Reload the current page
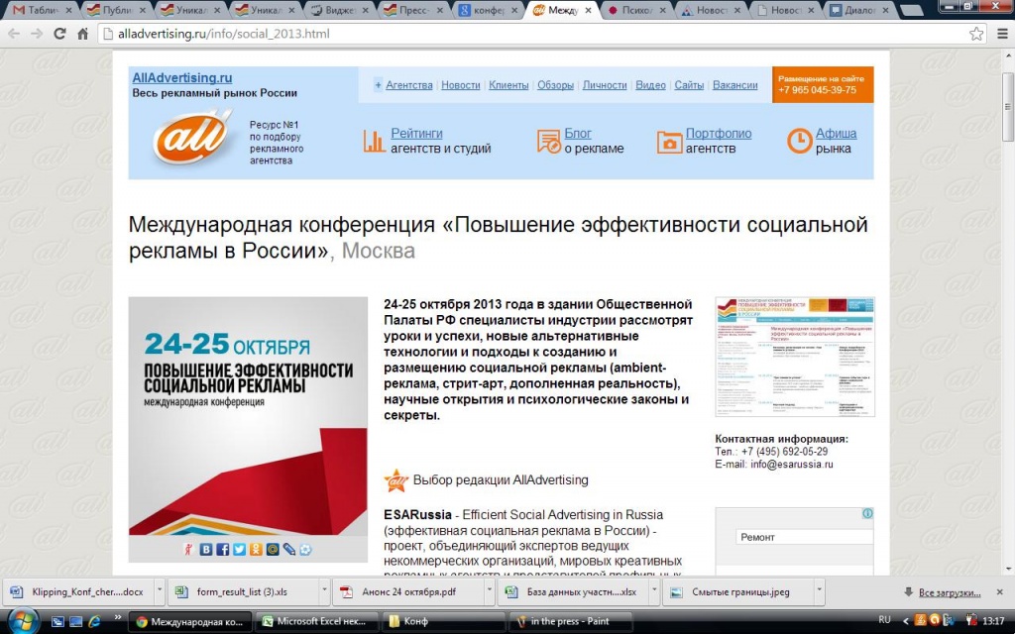 (59, 34)
